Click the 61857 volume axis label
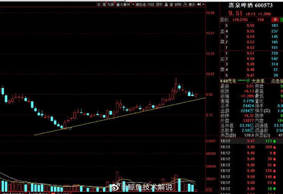The height and width of the screenshot is (194, 283). [x=211, y=141]
